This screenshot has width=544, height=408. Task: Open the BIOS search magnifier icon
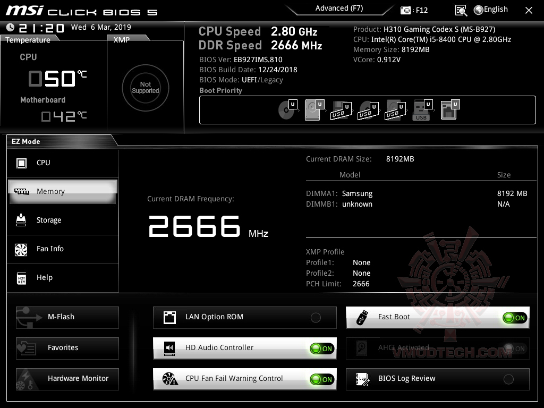click(461, 11)
